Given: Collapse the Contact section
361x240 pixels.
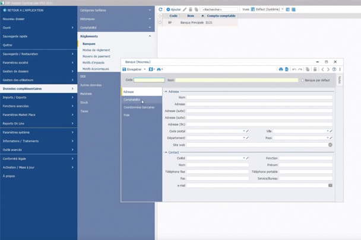Looking at the screenshot, I should [166, 152].
